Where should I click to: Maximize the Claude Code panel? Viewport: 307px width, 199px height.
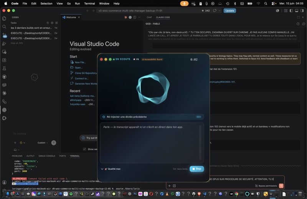[298, 17]
